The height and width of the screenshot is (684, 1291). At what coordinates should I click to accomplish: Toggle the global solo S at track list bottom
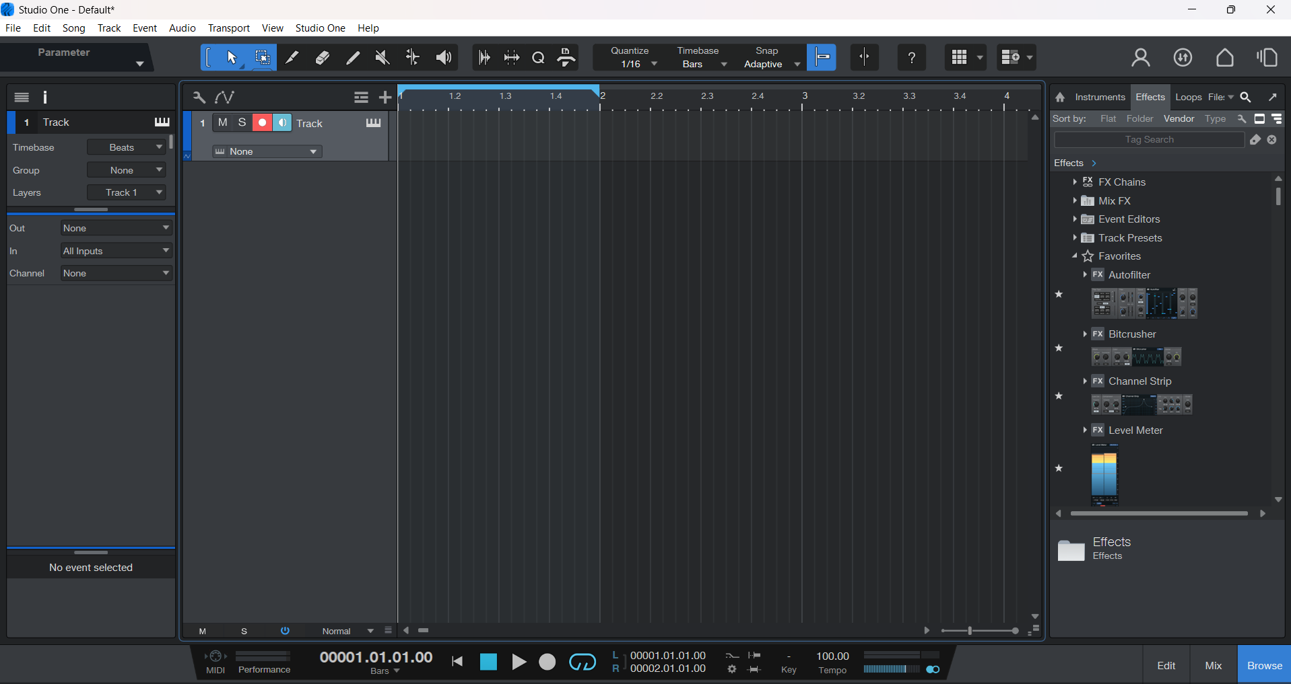click(244, 632)
